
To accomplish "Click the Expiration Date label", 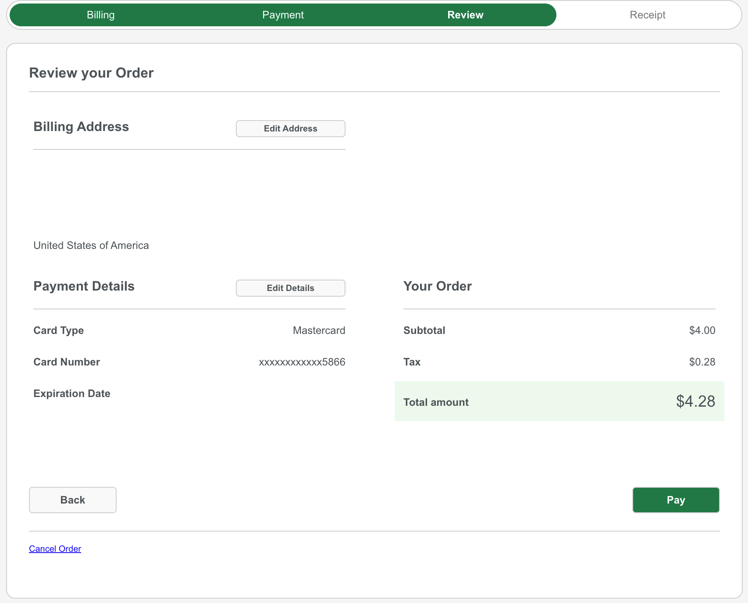I will (x=71, y=394).
